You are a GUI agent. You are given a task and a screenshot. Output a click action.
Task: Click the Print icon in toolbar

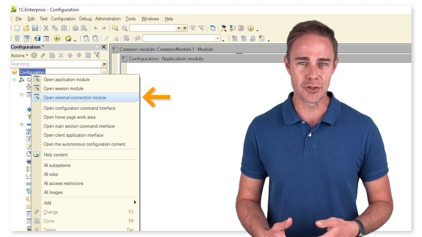pos(75,28)
